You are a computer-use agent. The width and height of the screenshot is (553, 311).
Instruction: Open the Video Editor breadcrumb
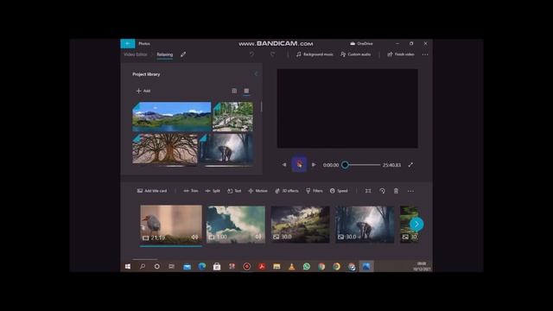click(x=136, y=54)
